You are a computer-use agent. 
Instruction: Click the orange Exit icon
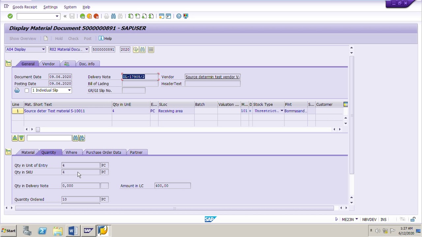89,16
